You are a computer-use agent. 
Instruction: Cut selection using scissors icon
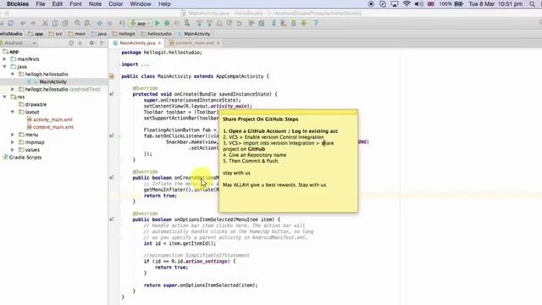[45, 23]
